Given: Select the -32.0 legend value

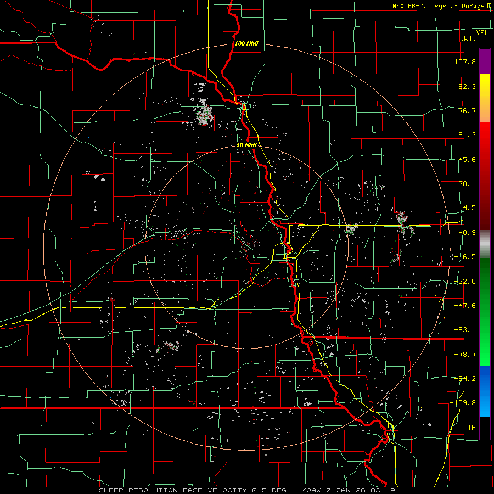Looking at the screenshot, I should coord(465,282).
